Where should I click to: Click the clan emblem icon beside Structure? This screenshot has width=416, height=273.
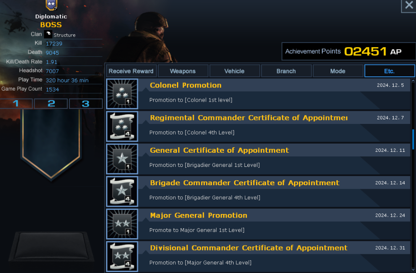48,34
